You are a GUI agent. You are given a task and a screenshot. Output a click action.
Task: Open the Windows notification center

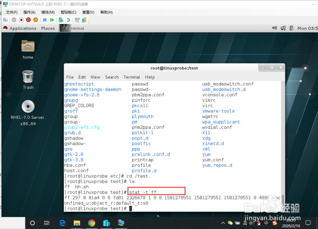(x=308, y=223)
